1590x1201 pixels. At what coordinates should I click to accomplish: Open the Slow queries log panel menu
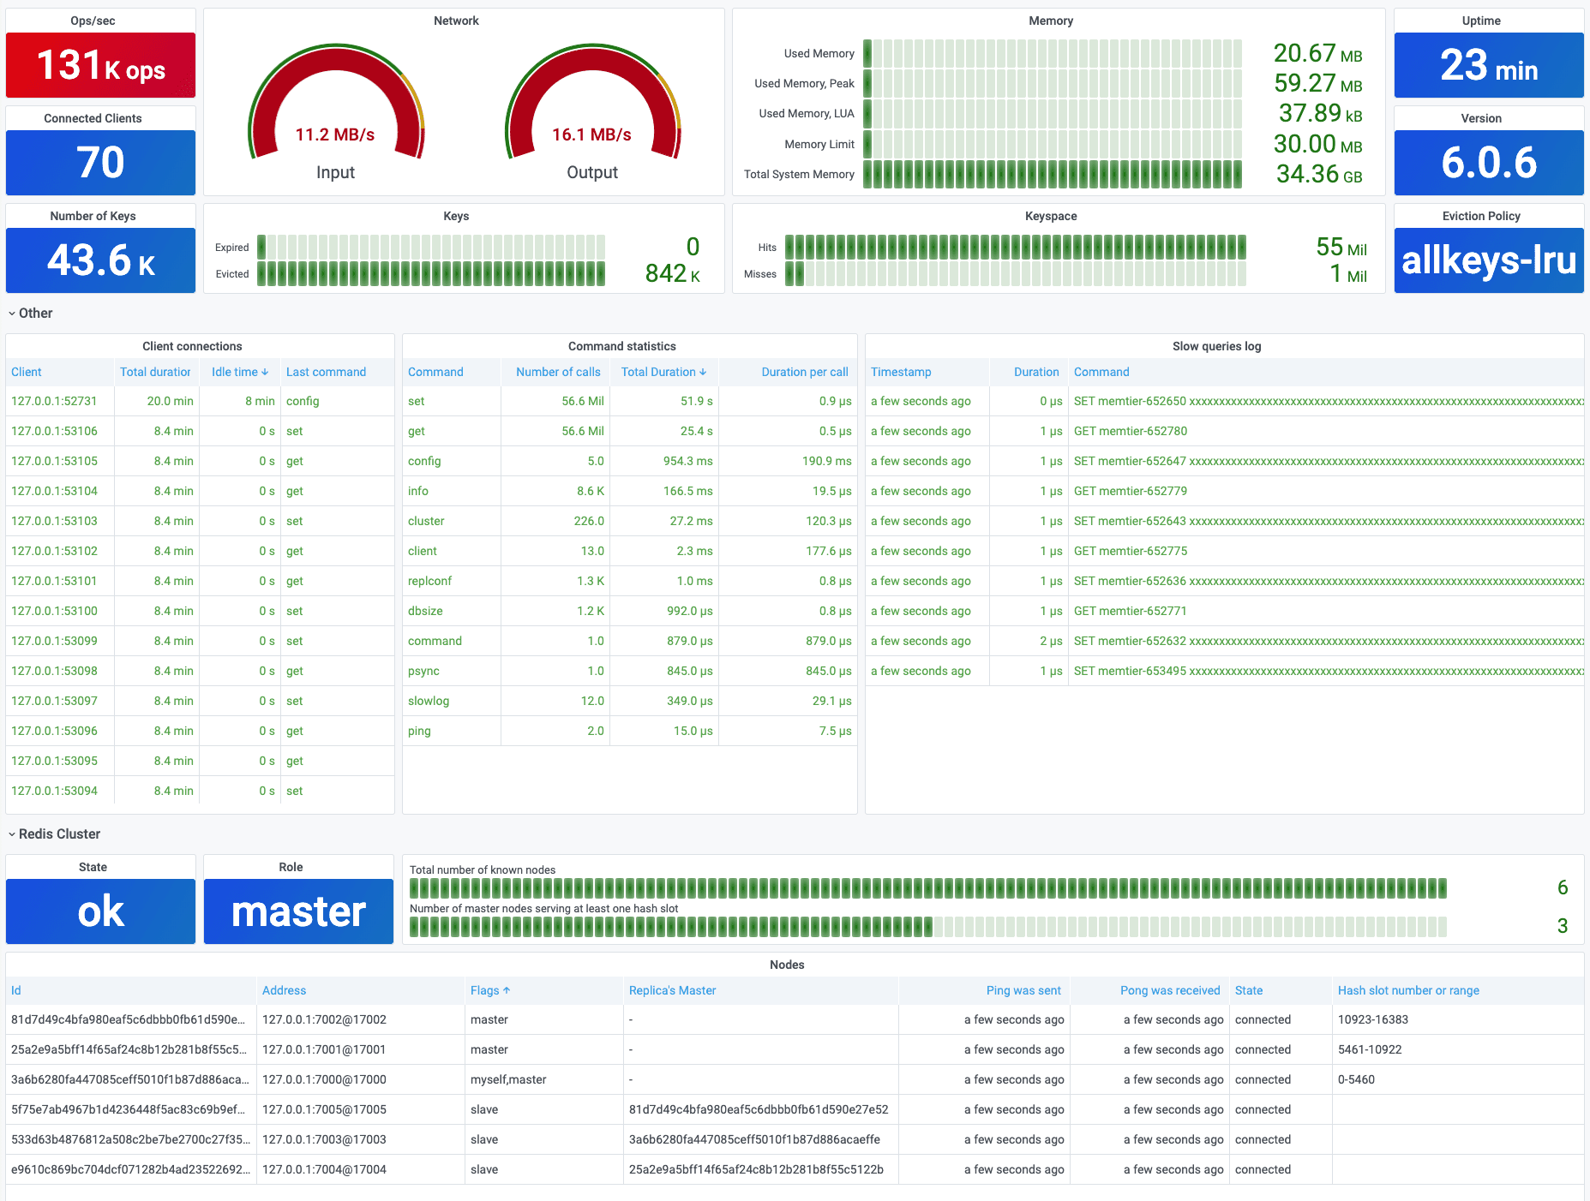click(1216, 346)
